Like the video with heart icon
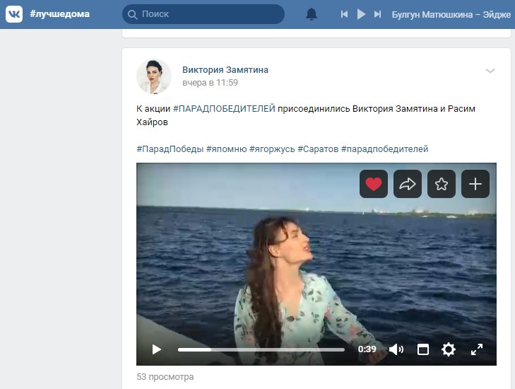 pyautogui.click(x=374, y=184)
